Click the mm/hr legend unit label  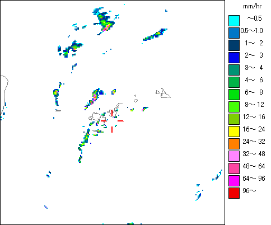(x=252, y=7)
